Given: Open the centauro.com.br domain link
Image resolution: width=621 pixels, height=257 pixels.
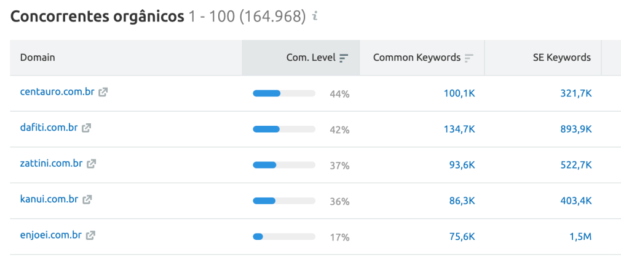Looking at the screenshot, I should pyautogui.click(x=57, y=93).
